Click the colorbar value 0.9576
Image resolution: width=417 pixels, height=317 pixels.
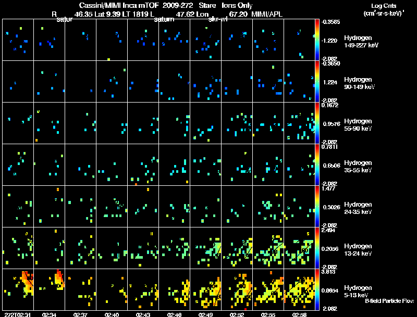tap(332, 124)
